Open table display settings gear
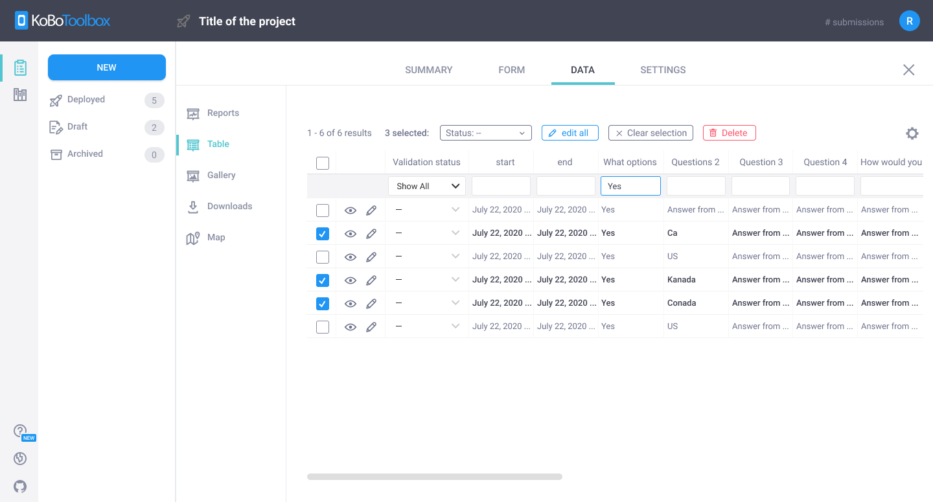Screen dimensions: 933x502 912,133
